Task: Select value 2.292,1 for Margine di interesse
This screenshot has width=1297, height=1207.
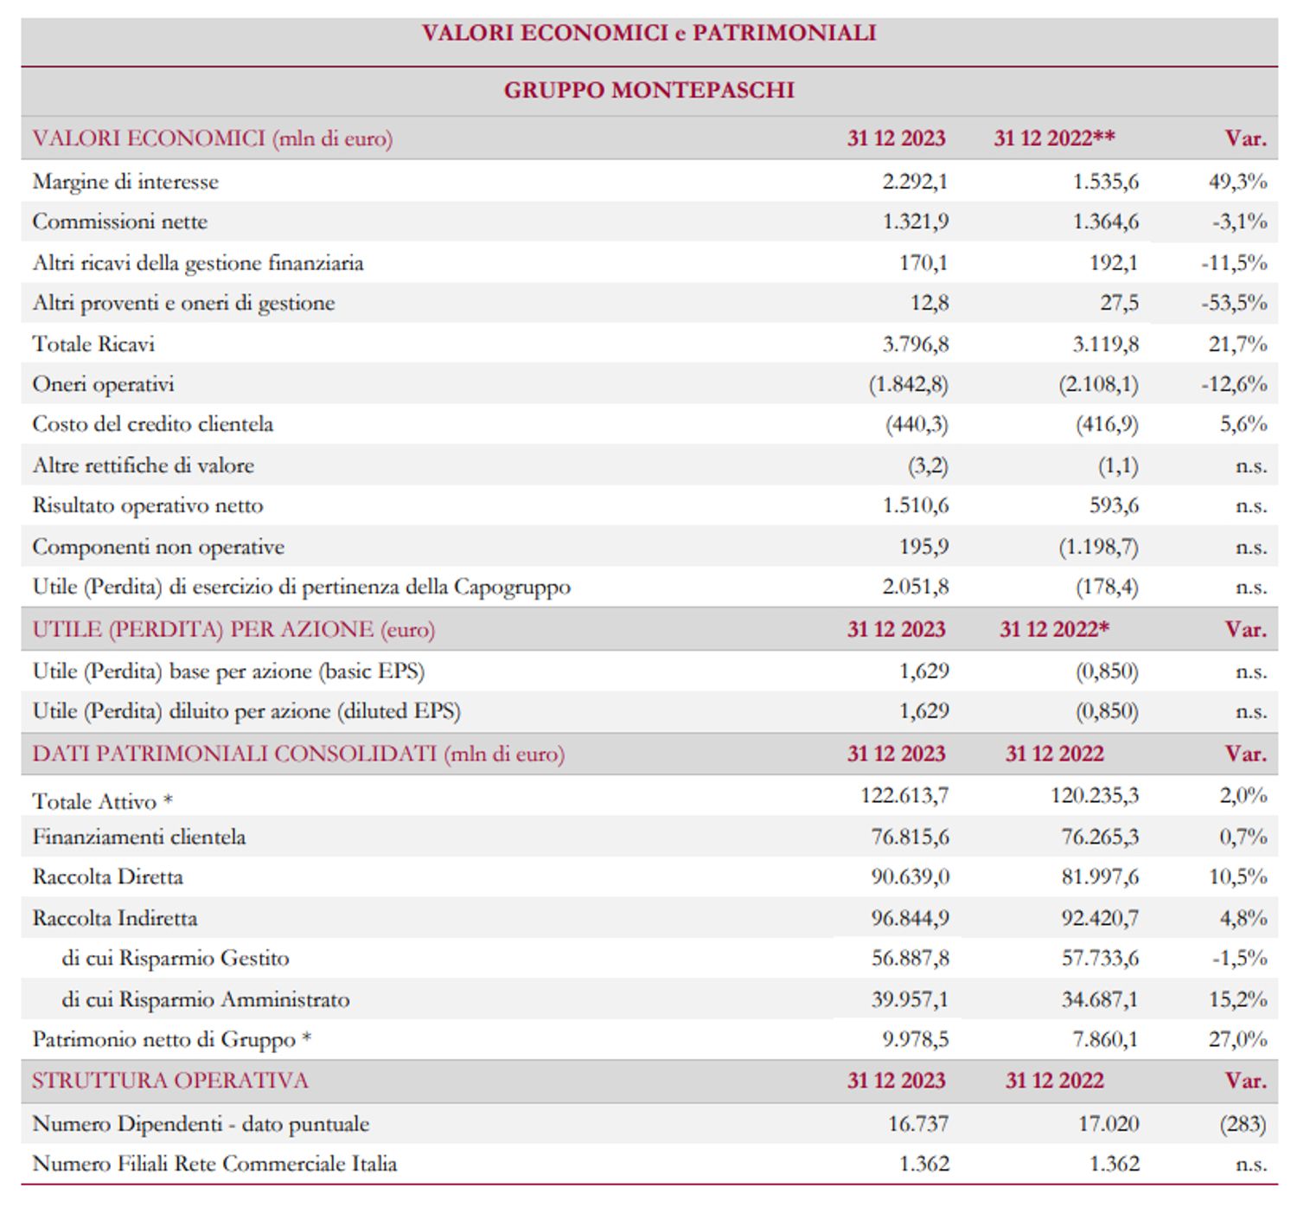Action: click(x=915, y=182)
